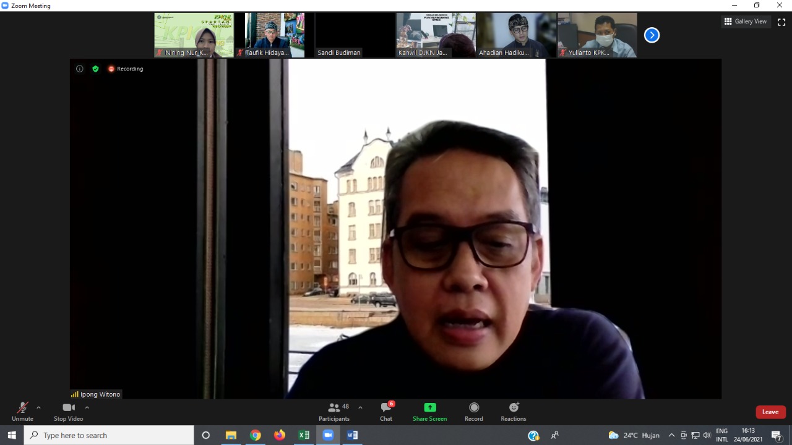Show next participants with blue arrow
This screenshot has height=445, width=792.
pos(652,35)
